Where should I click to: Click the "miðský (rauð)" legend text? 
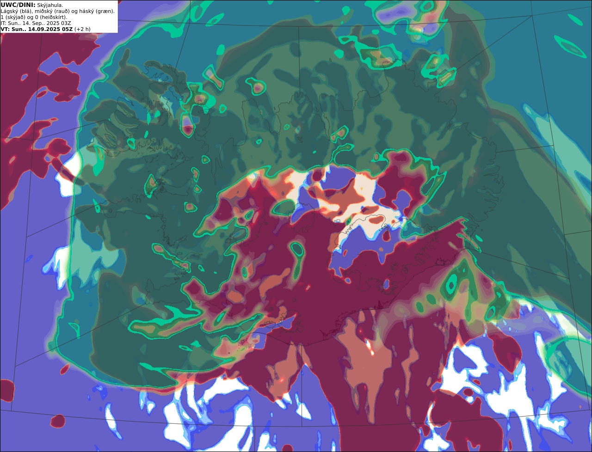(52, 12)
